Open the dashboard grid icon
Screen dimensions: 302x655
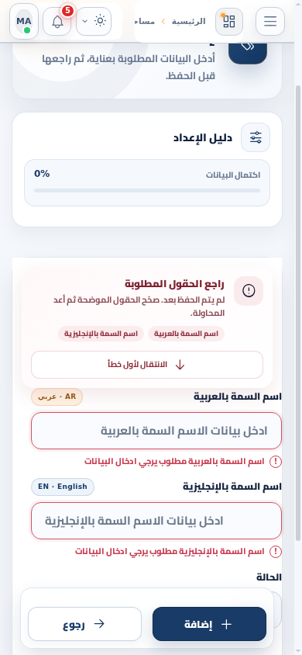point(229,21)
